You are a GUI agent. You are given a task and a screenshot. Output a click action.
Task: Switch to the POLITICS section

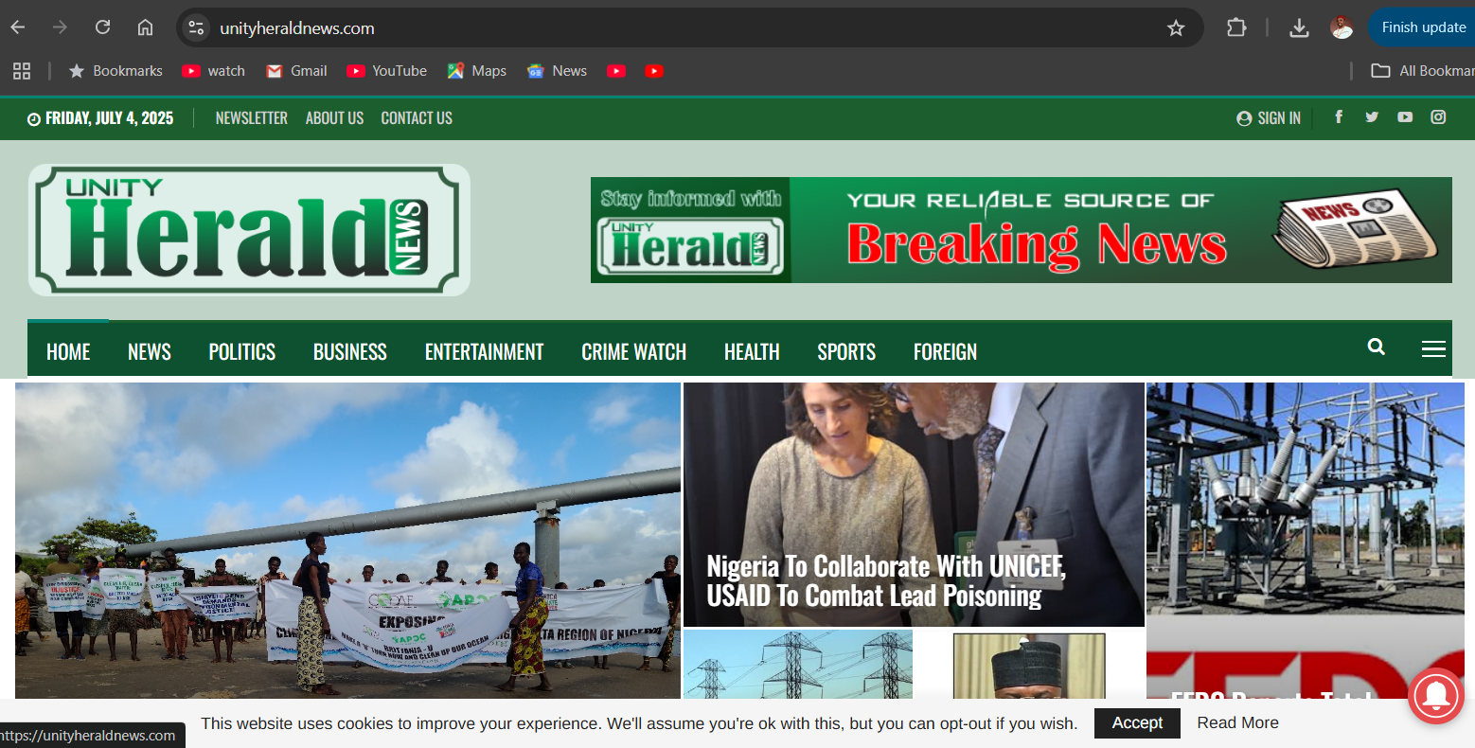point(241,351)
